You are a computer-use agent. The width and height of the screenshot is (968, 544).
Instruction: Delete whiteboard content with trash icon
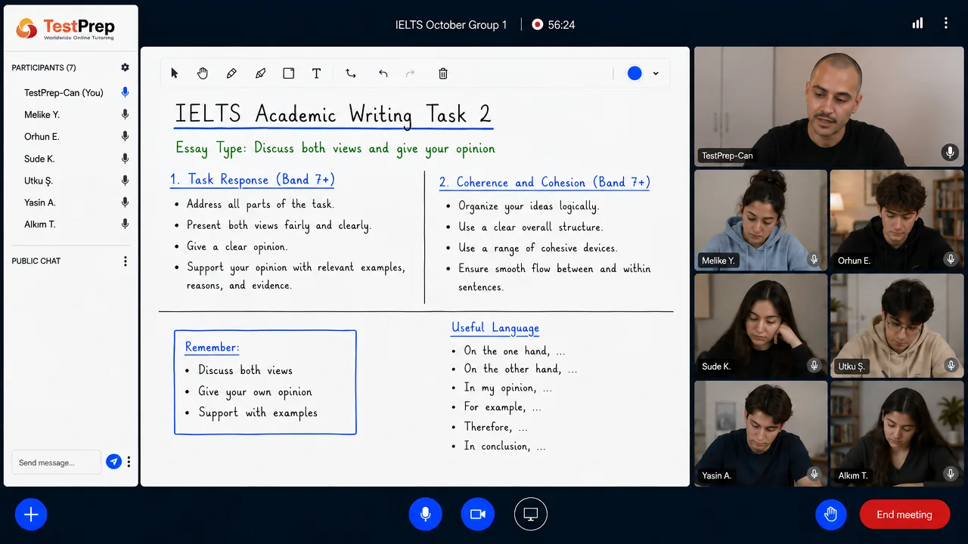(x=443, y=73)
